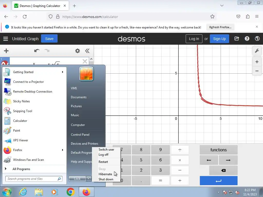
Task: Zoom in on the graph
Action: pos(257,62)
